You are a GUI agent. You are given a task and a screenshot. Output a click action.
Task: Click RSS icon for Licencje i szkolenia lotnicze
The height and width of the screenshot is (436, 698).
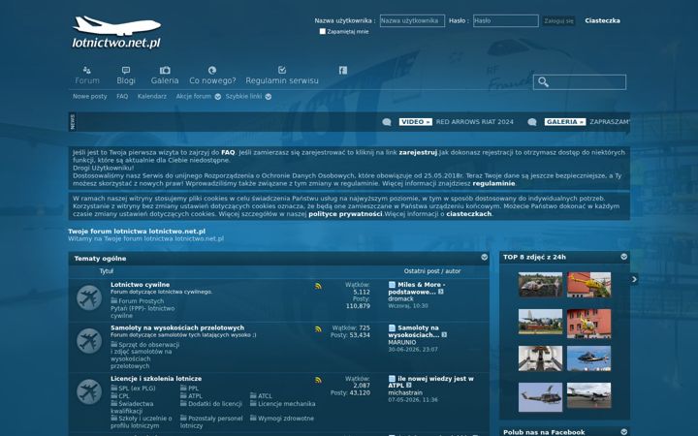pos(318,380)
